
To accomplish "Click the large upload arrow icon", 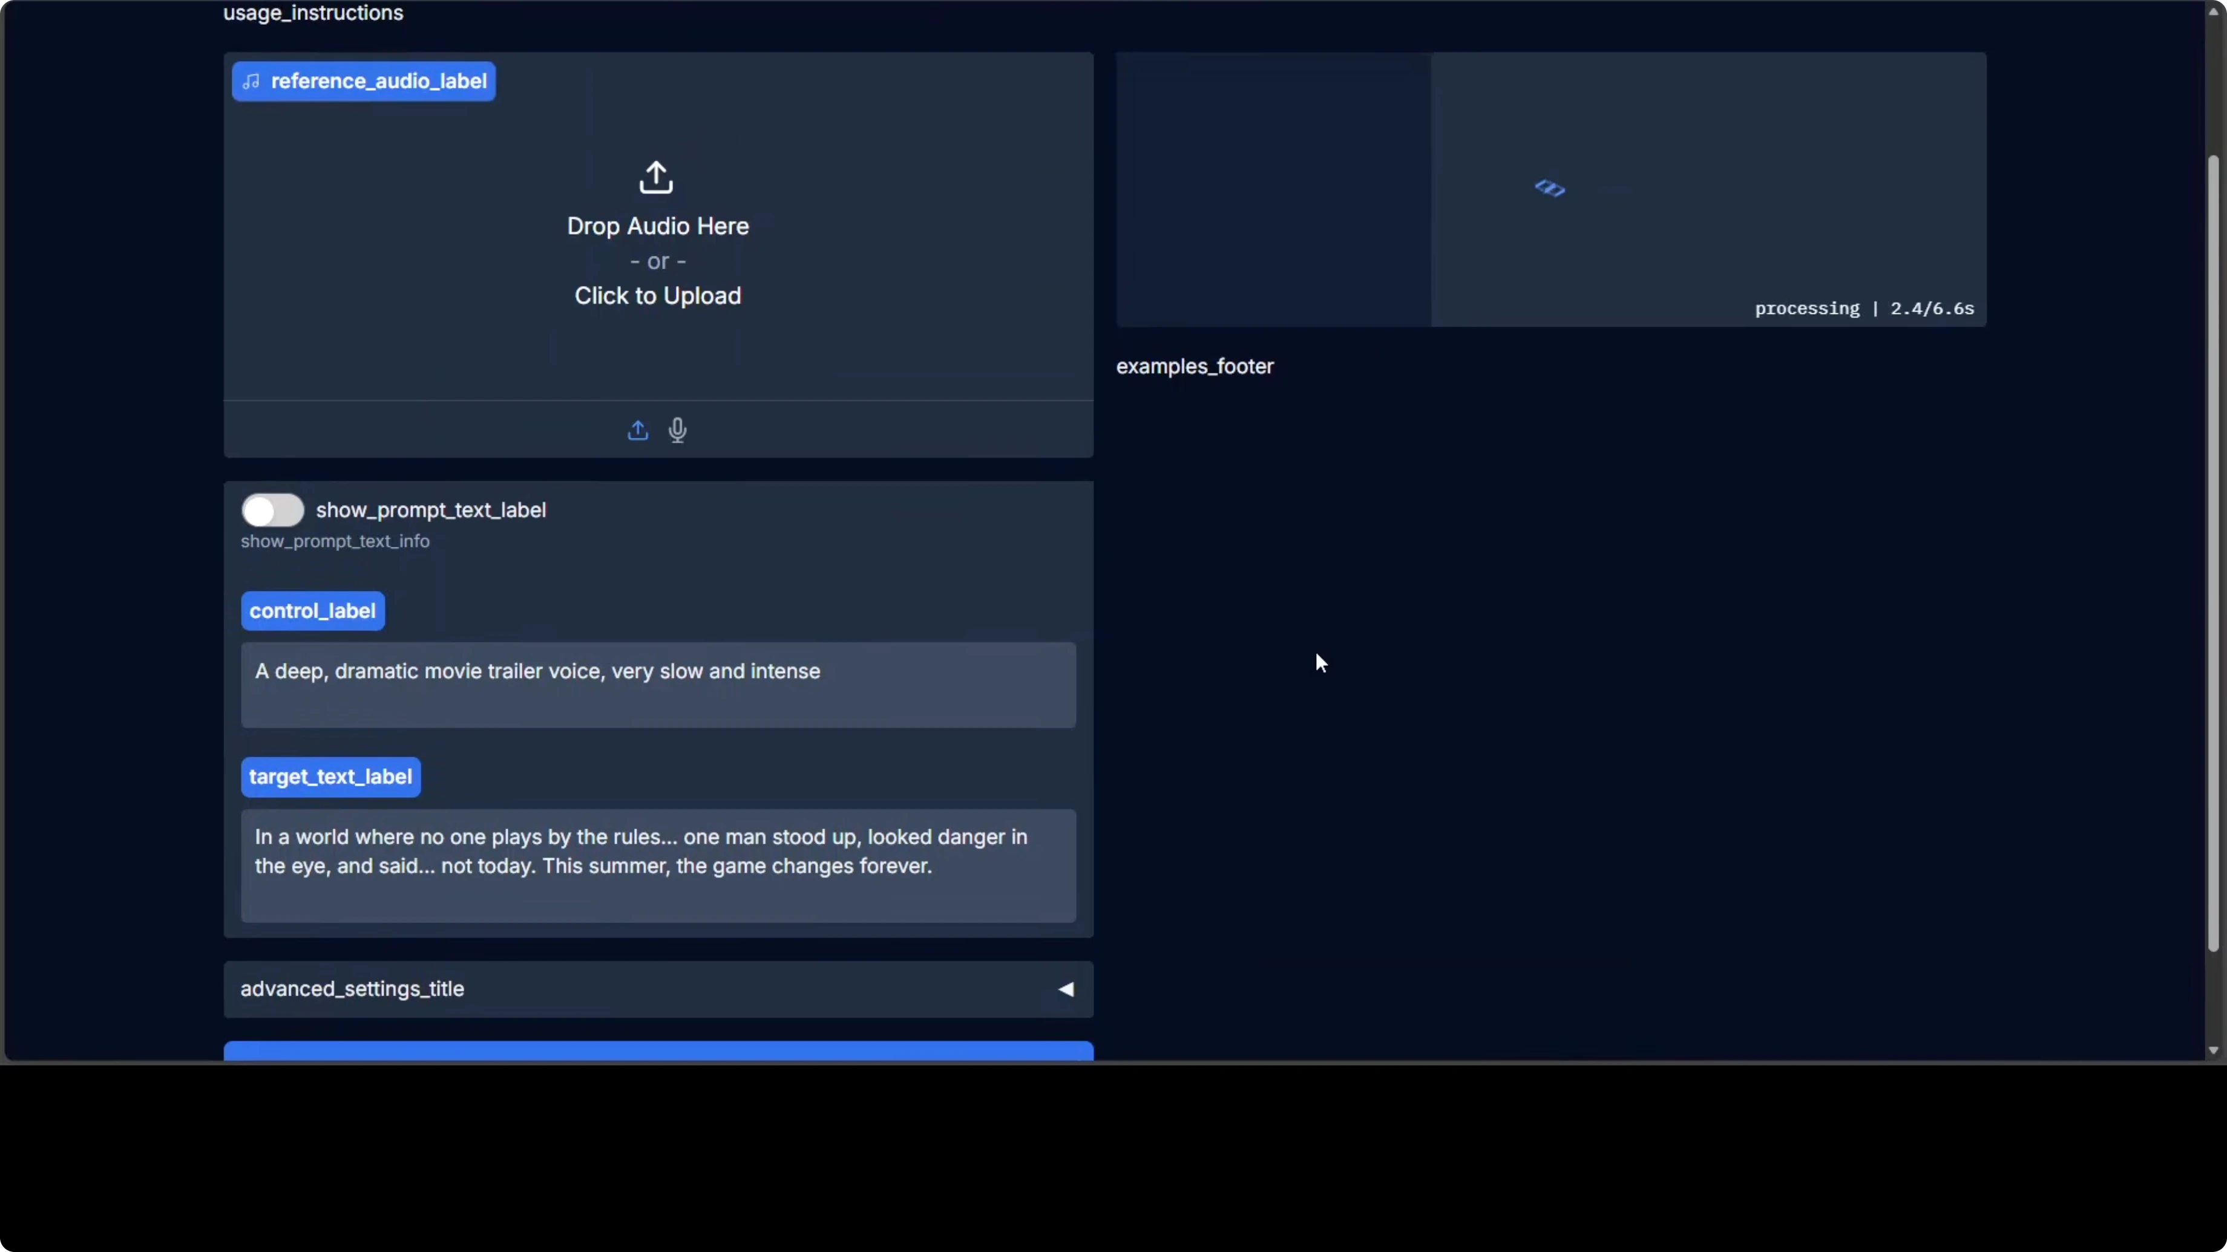I will [656, 177].
